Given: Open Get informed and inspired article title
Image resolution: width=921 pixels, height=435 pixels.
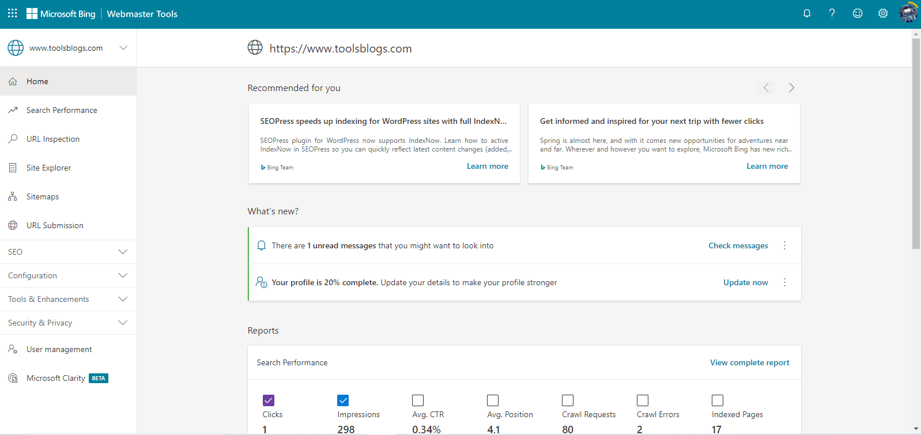Looking at the screenshot, I should tap(652, 121).
